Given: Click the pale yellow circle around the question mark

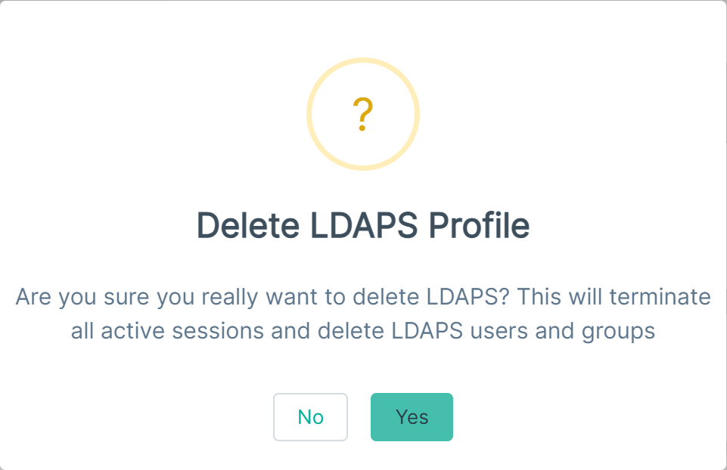Looking at the screenshot, I should 363,114.
